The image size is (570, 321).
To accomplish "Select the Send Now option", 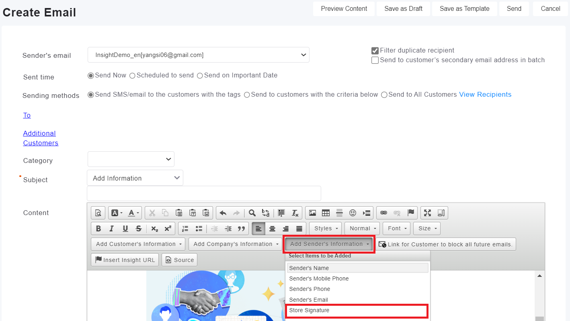I will [x=91, y=75].
